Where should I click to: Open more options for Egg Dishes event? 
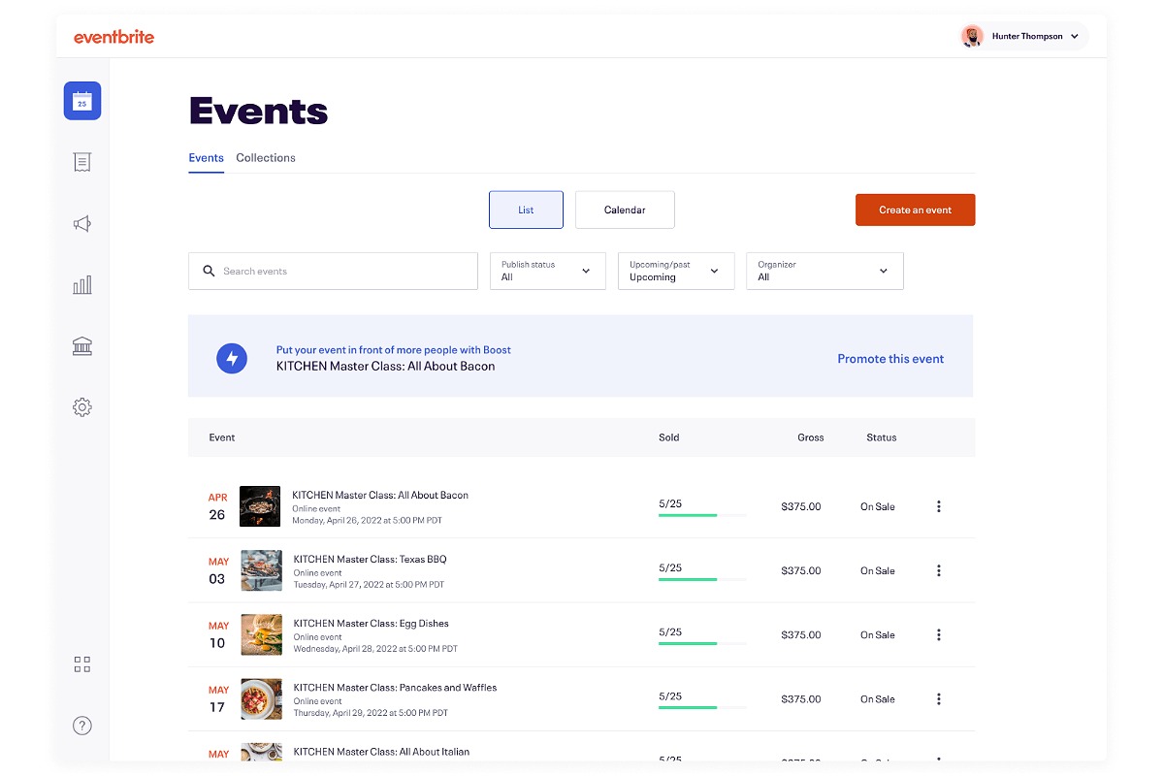click(938, 634)
